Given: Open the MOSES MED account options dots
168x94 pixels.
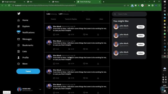Looking at the screenshot, I should point(40,90).
